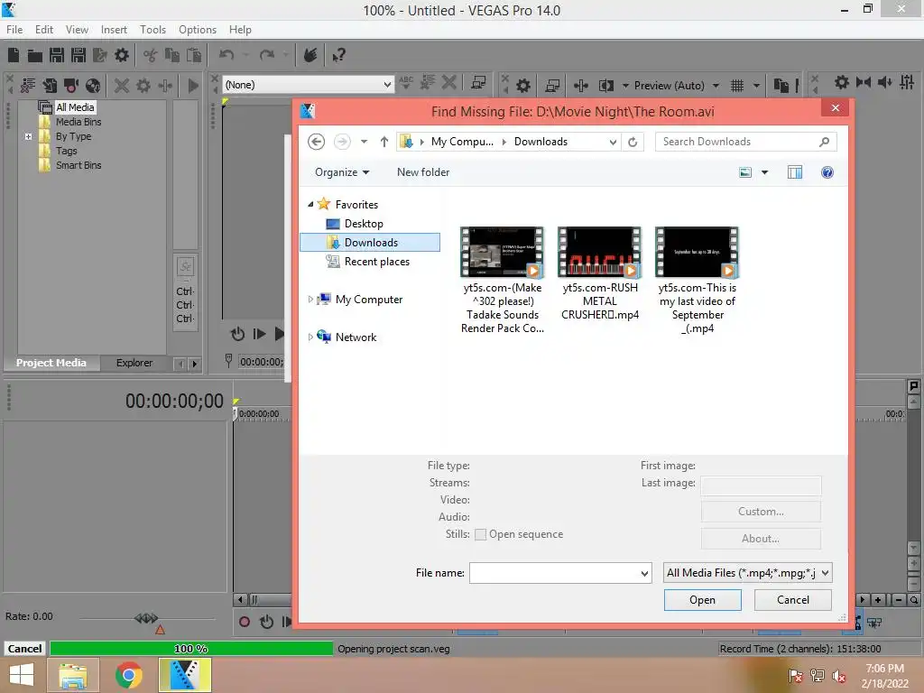924x693 pixels.
Task: Click the Open folder icon in toolbar
Action: (35, 55)
